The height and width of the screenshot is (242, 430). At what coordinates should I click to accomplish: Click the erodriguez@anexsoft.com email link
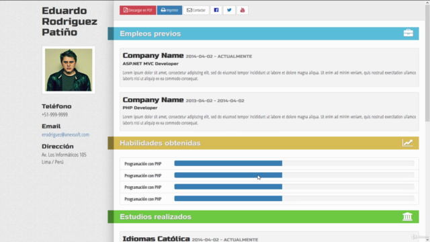tap(66, 134)
